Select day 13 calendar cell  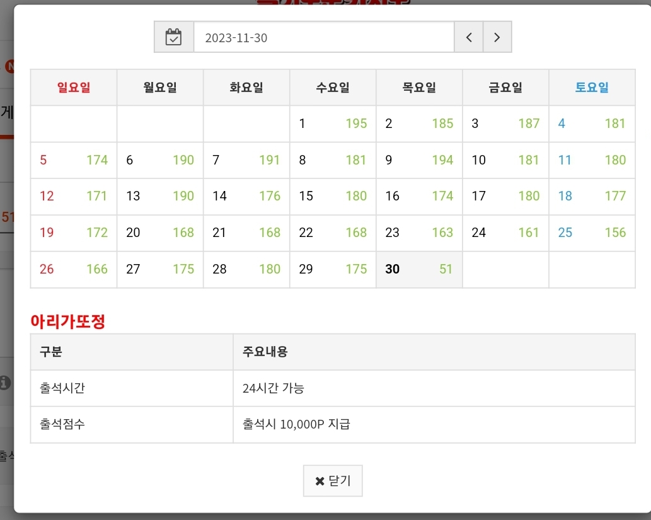tap(160, 197)
